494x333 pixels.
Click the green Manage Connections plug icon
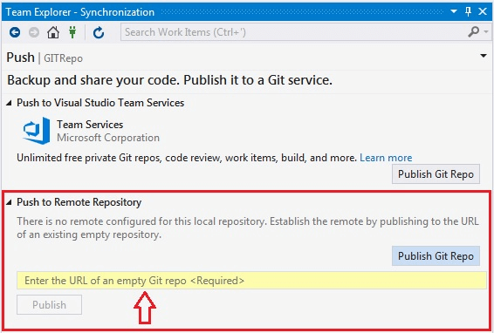(x=72, y=32)
